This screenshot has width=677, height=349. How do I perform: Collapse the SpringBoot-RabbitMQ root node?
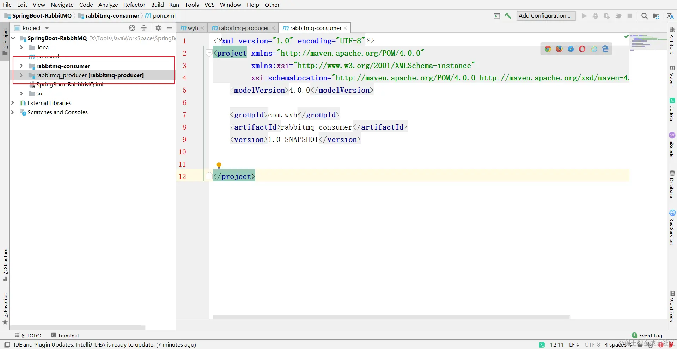click(x=13, y=38)
